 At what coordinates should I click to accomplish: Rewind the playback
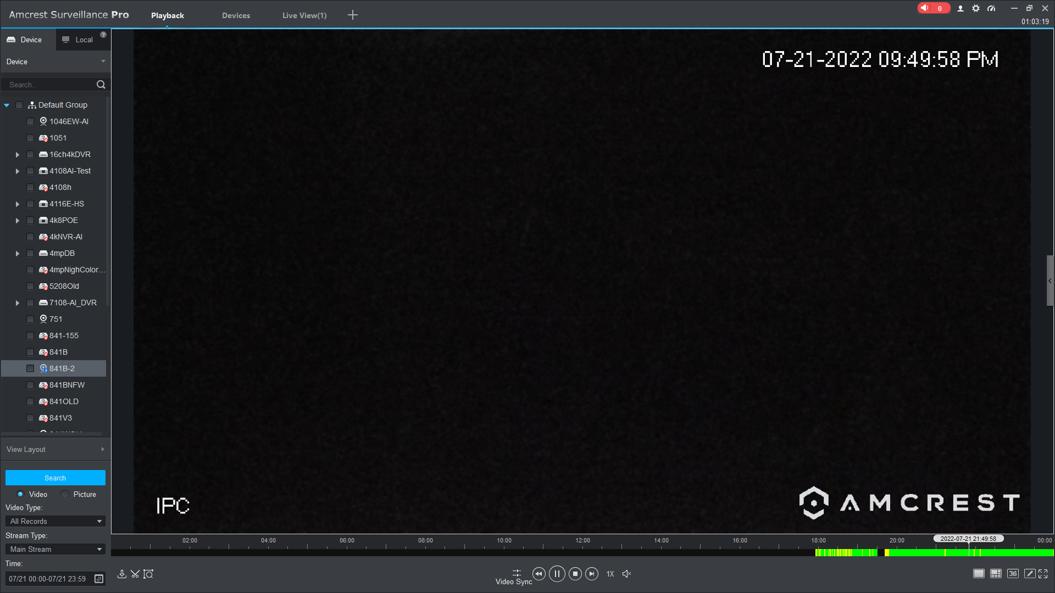pyautogui.click(x=539, y=574)
